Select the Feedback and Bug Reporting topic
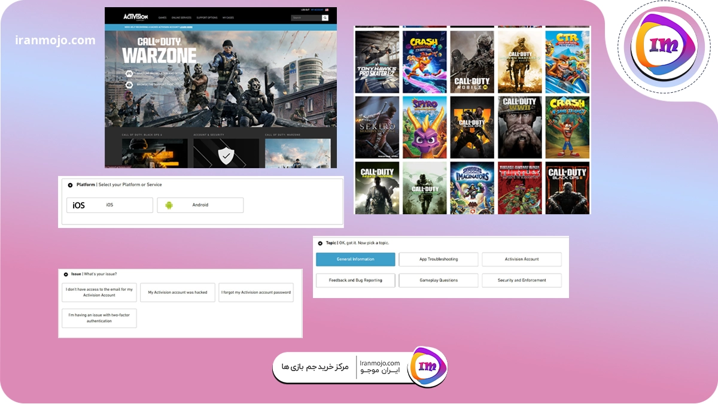Screen dimensions: 718x404 [x=355, y=280]
